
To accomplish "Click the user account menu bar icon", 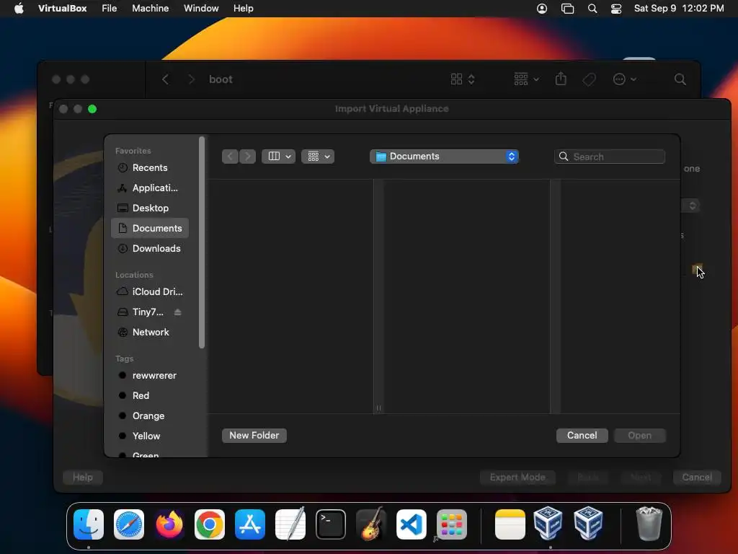I will point(542,9).
